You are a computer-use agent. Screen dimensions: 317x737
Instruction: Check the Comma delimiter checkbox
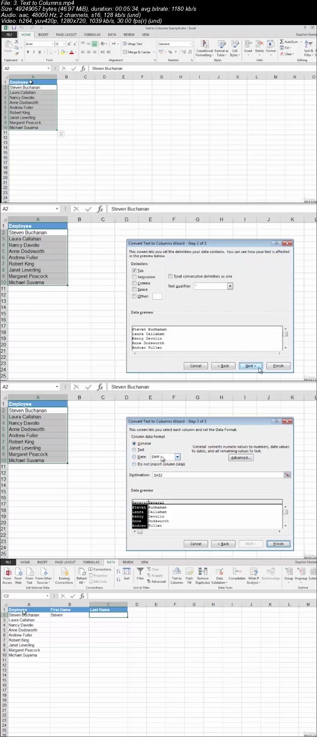click(x=134, y=283)
